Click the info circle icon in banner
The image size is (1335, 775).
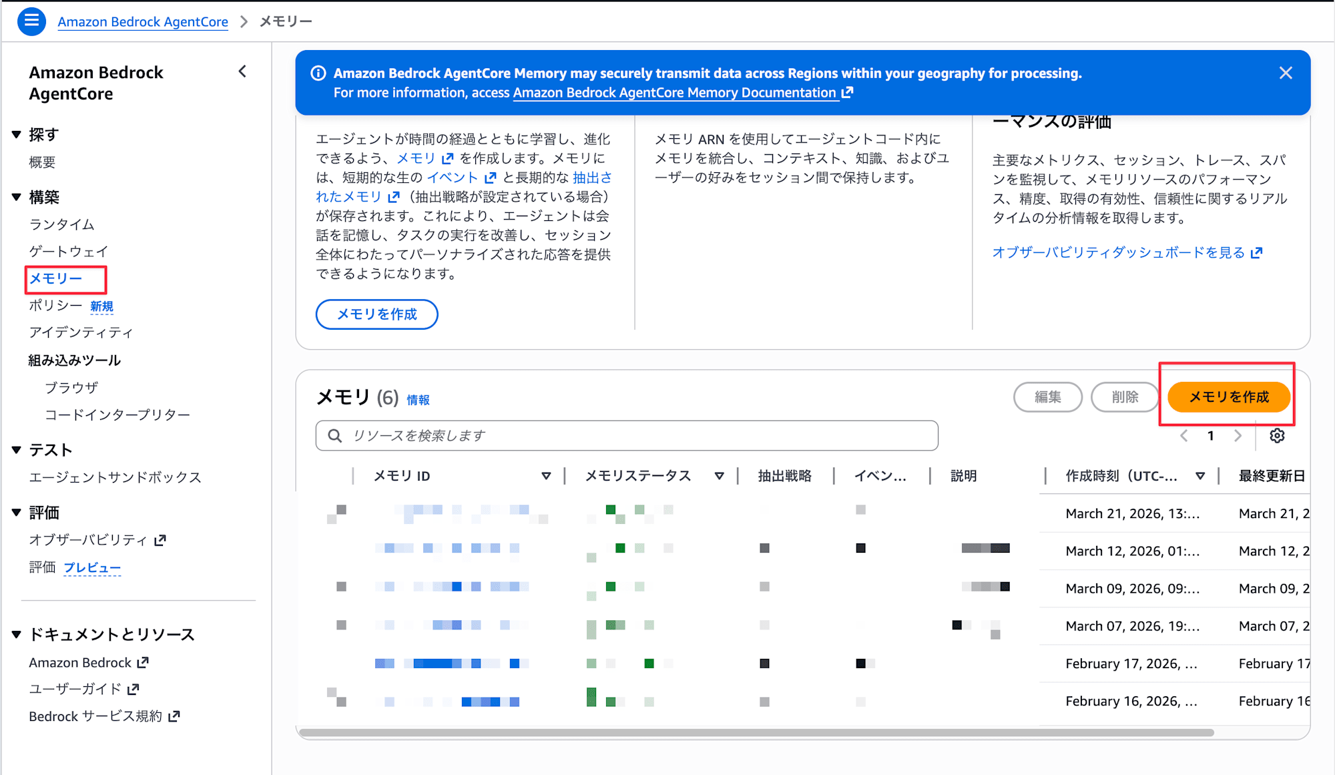coord(318,73)
